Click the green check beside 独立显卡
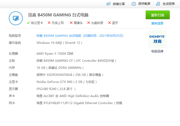Screen dimensions: 180x126 coord(28,23)
